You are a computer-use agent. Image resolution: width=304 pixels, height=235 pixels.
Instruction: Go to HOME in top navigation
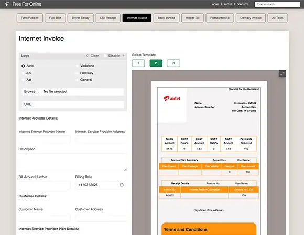(215, 4)
